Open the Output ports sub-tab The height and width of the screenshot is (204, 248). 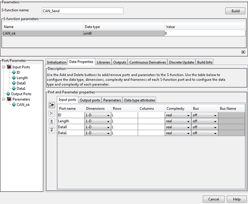pyautogui.click(x=90, y=100)
